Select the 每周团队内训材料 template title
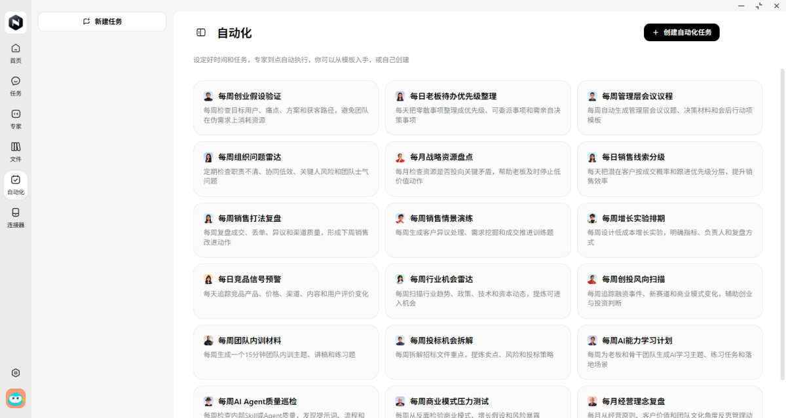786x418 pixels. point(250,341)
